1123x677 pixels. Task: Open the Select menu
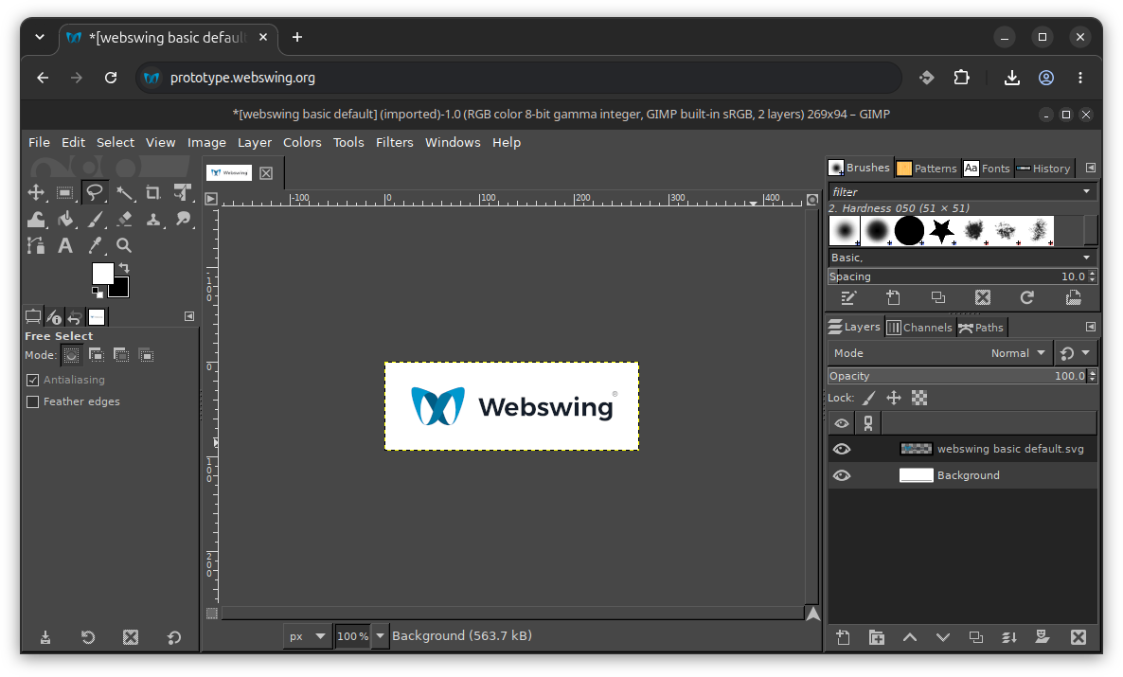click(116, 143)
